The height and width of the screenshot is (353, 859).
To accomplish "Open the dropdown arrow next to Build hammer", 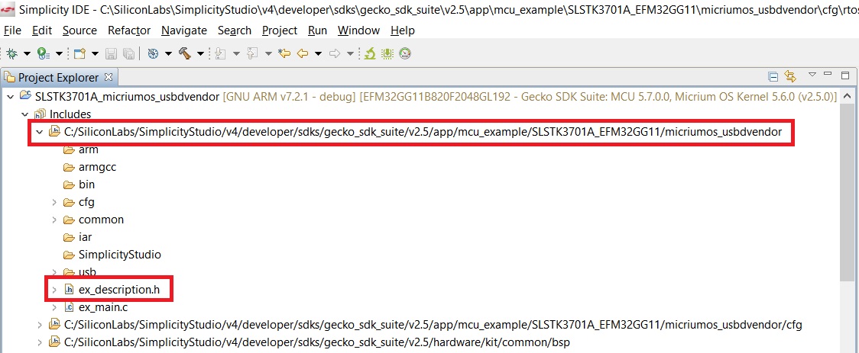I will pyautogui.click(x=200, y=54).
